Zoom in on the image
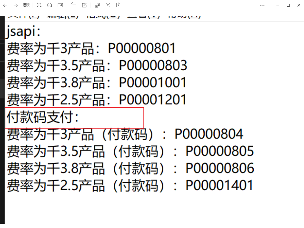Image resolution: width=304 pixels, height=228 pixels. (x=39, y=5)
